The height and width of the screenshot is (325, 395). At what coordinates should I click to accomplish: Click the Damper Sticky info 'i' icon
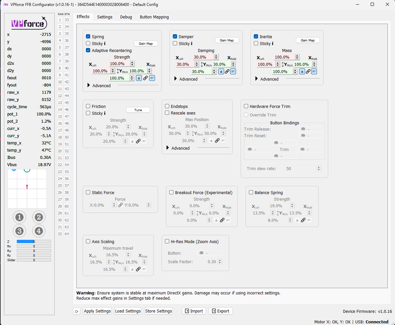[x=192, y=43]
